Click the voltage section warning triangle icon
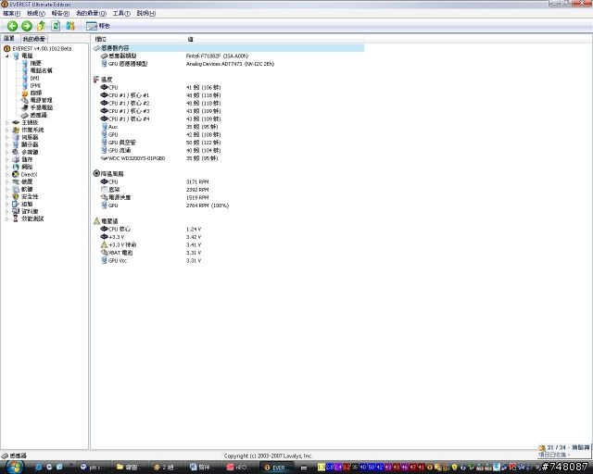 [x=96, y=221]
